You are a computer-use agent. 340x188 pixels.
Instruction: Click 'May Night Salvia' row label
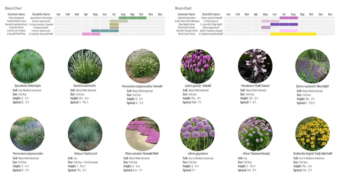pyautogui.click(x=186, y=24)
